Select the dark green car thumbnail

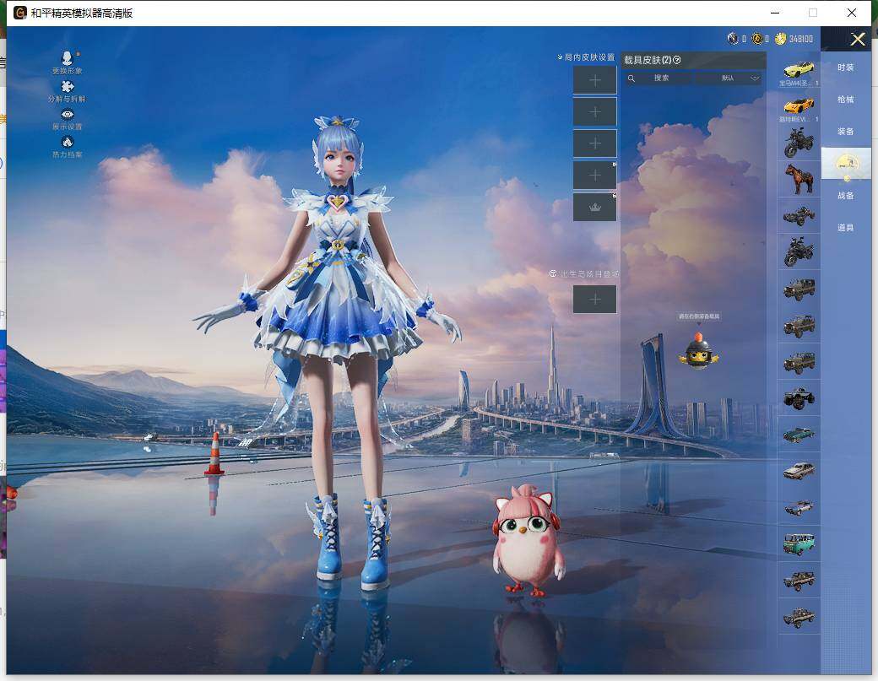click(799, 435)
